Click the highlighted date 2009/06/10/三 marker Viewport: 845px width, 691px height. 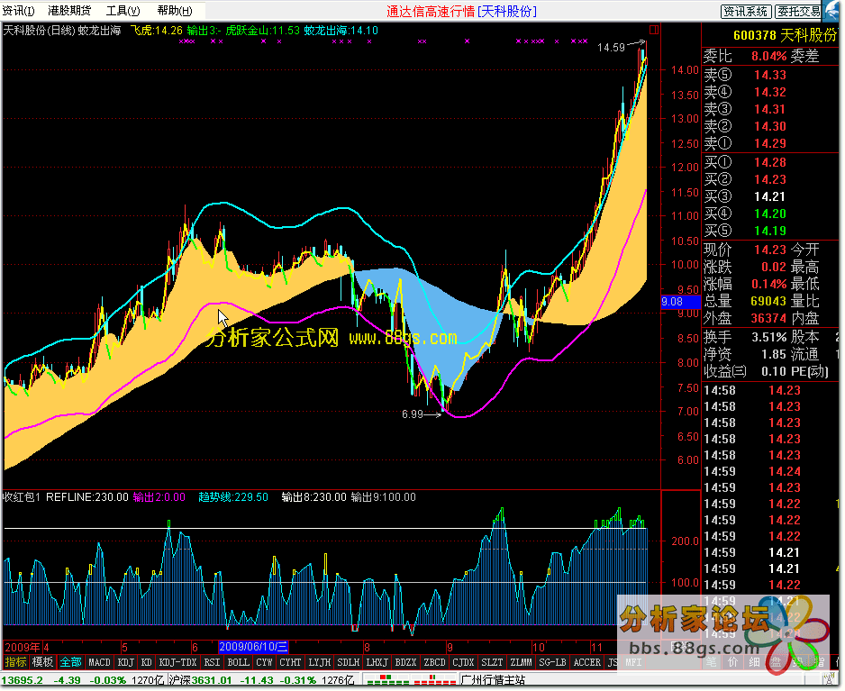253,647
